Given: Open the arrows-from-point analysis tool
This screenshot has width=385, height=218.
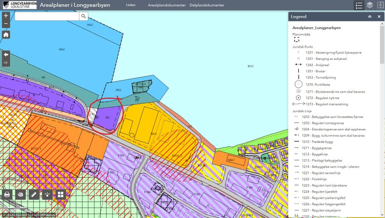Looking at the screenshot, I should pos(47,194).
